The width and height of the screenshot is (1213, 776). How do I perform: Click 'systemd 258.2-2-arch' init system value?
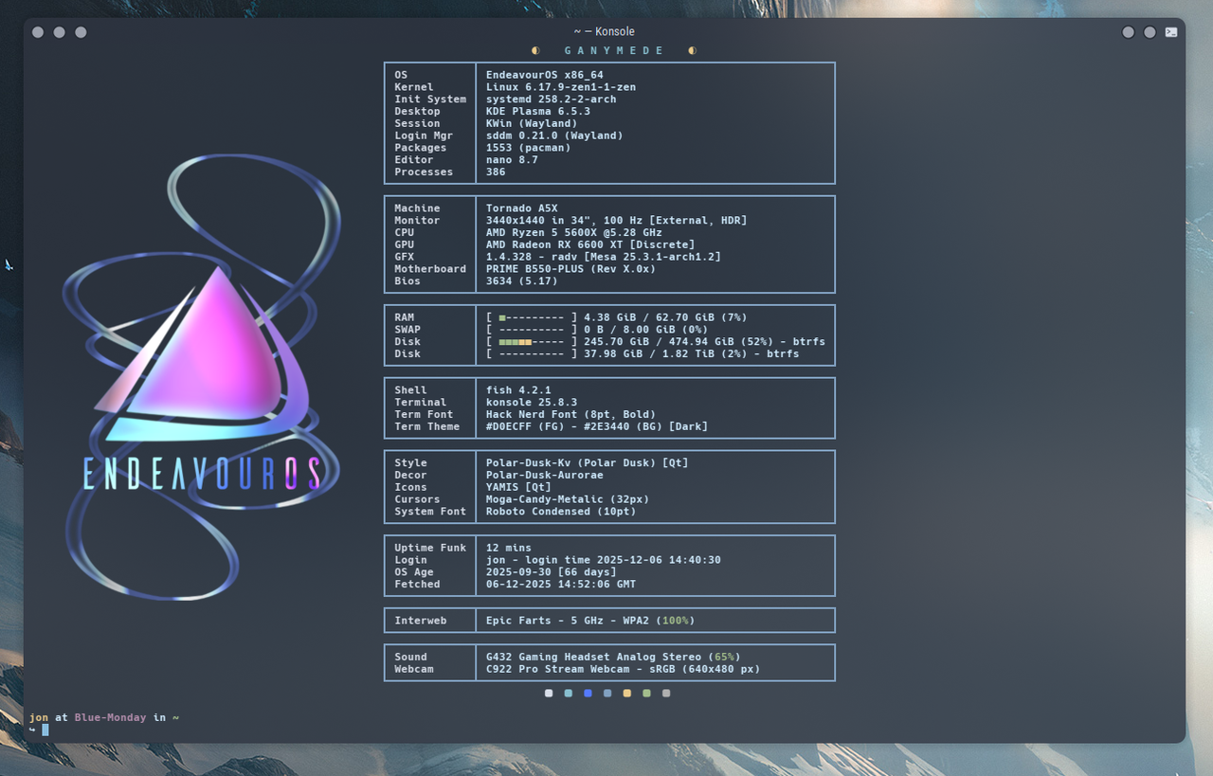pyautogui.click(x=552, y=99)
